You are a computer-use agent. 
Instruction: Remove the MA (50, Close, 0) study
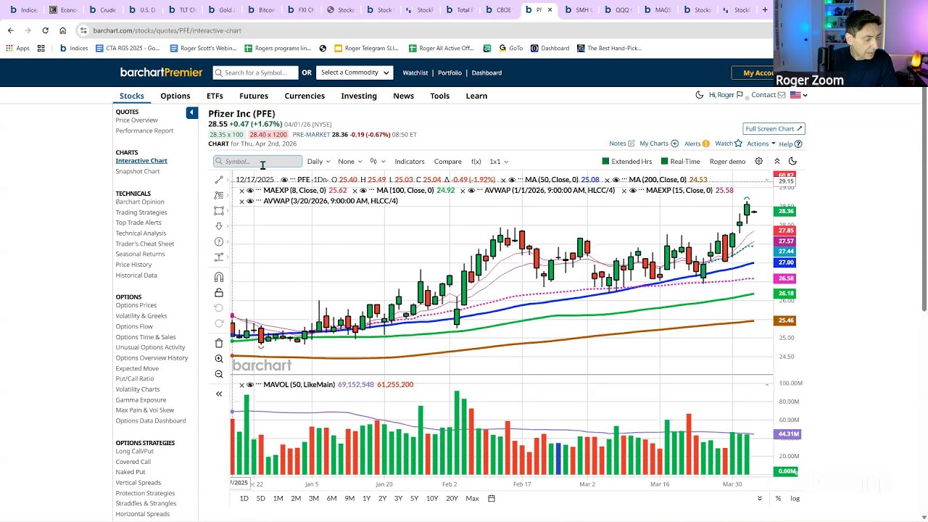coord(503,180)
